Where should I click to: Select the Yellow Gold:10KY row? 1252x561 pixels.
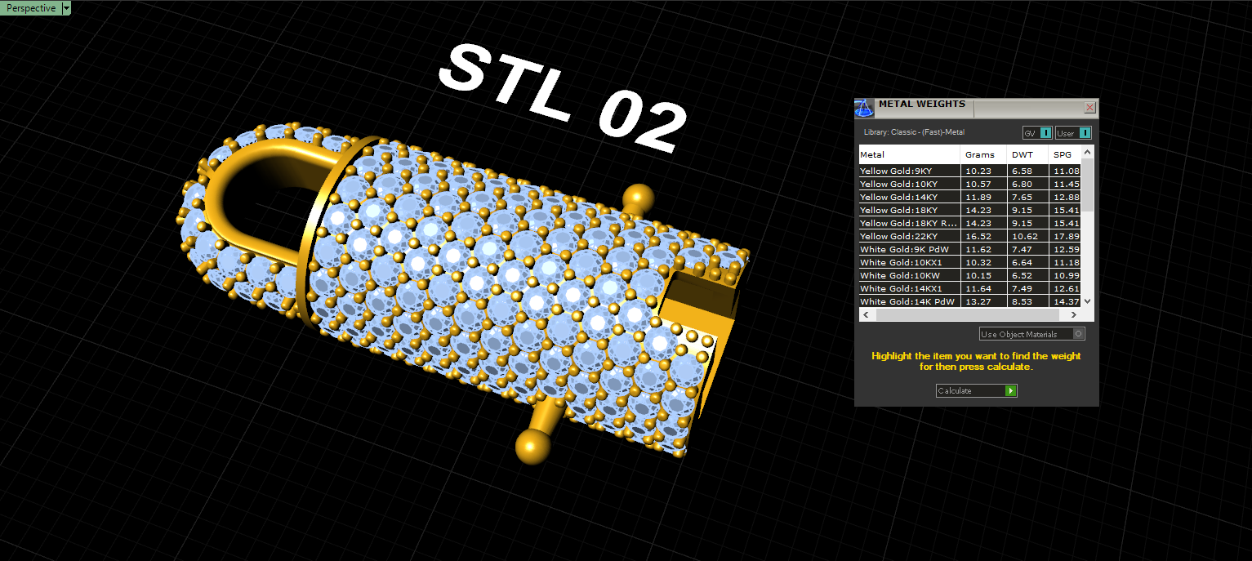(x=969, y=184)
